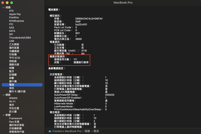Click the MacBook Pro window title

123,3
